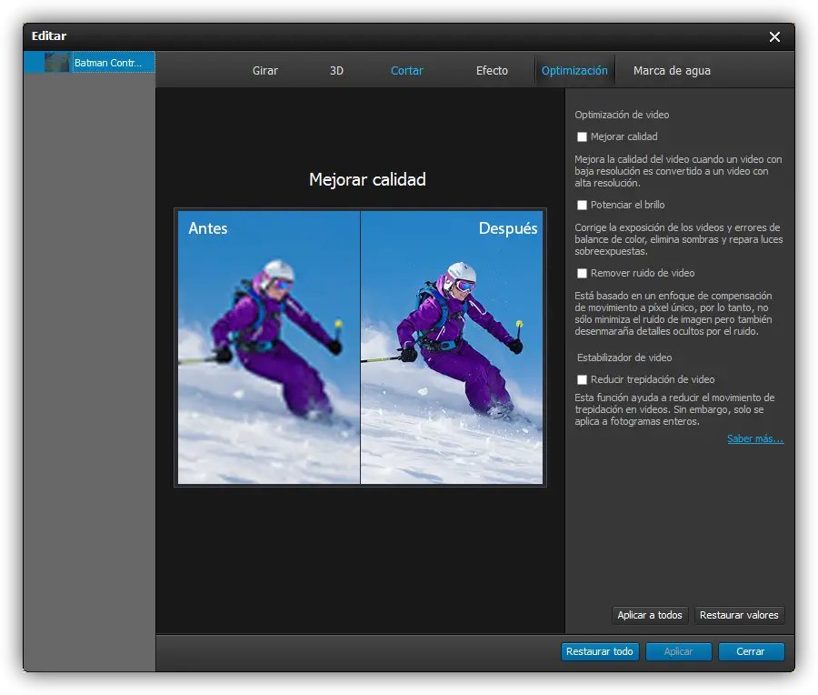Viewport: 818px width, 695px height.
Task: Click the Restaurar todo button
Action: click(600, 651)
